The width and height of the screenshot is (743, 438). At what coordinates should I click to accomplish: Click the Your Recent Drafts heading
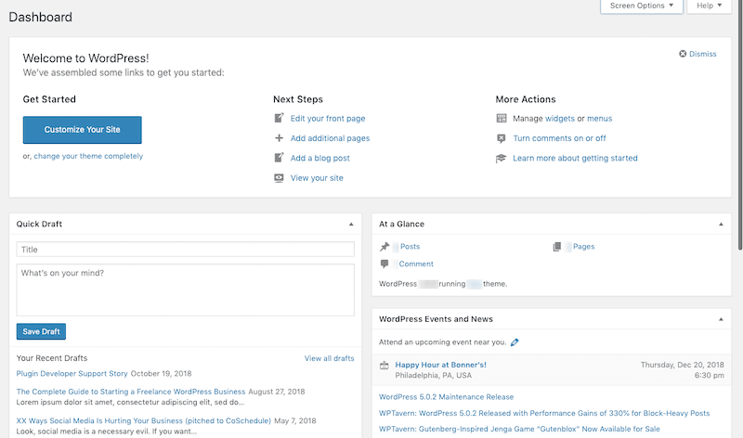(52, 358)
